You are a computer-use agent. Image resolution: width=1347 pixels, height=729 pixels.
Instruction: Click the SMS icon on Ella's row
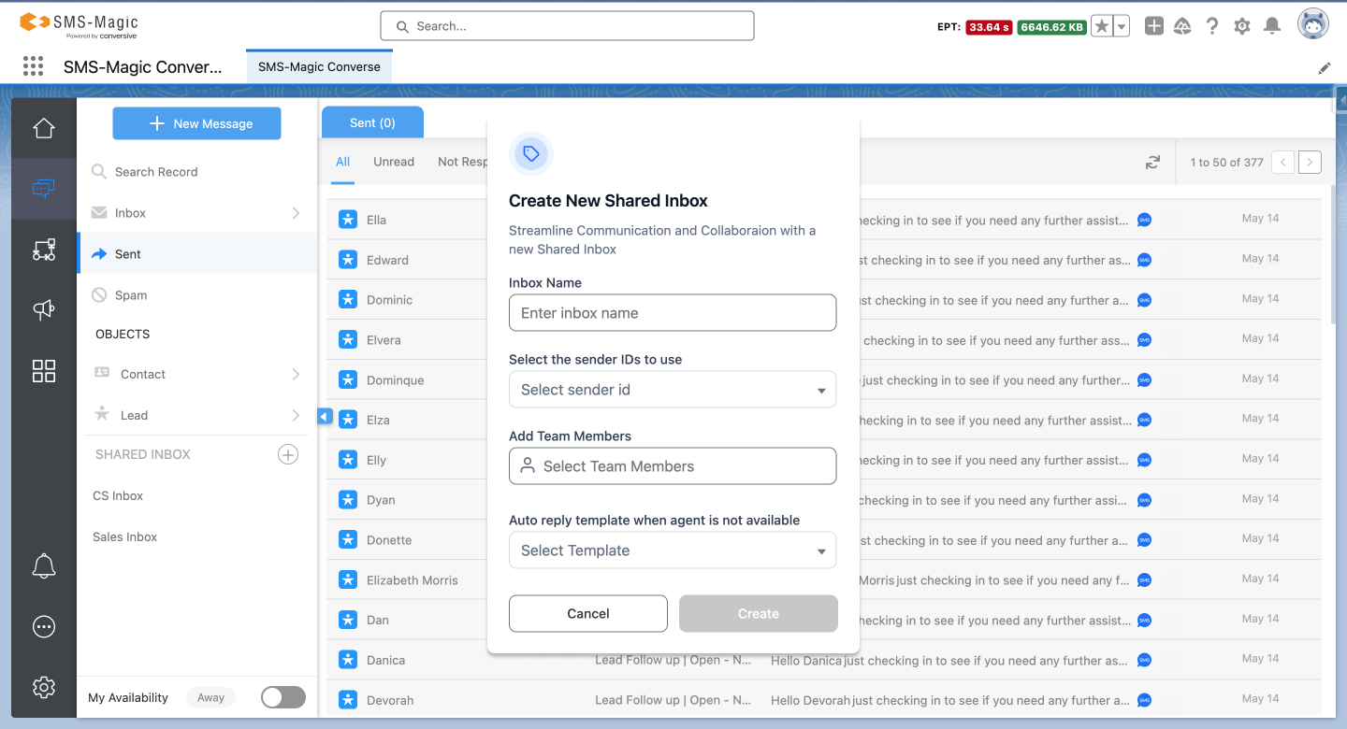[1144, 220]
